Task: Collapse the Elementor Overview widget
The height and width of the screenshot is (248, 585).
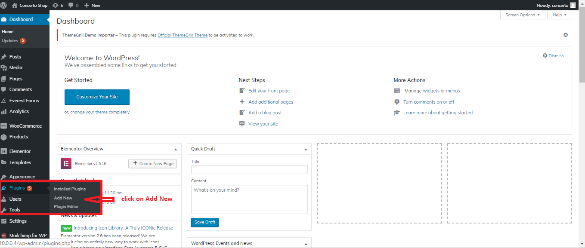Action: (176, 149)
